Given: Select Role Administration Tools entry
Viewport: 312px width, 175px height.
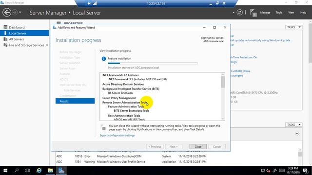Looking at the screenshot, I should point(124,116).
